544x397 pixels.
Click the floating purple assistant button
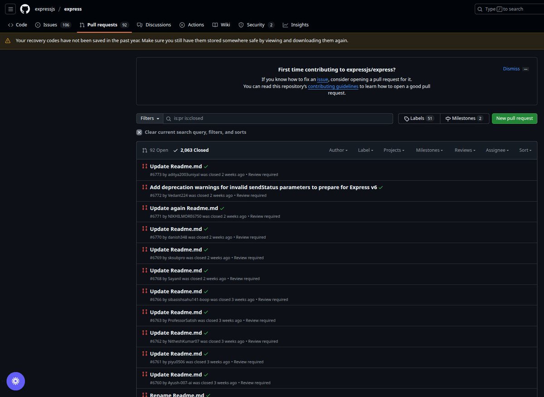[x=16, y=381]
